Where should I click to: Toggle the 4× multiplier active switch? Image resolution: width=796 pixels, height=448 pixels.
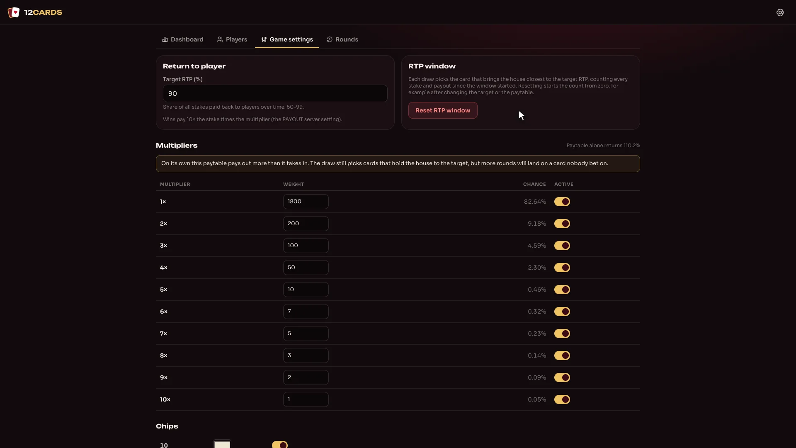click(x=562, y=268)
